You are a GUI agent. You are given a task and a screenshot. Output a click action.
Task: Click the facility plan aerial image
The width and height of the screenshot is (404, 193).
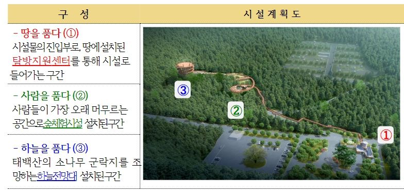(x=272, y=103)
